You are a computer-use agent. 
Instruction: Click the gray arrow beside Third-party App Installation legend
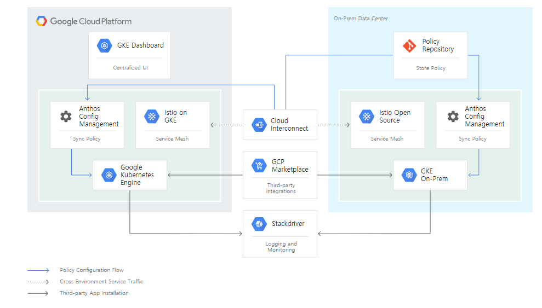pos(38,294)
